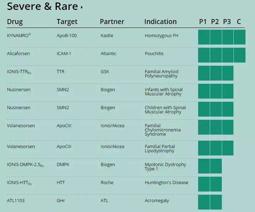Screen dimensions: 255x212
Task: Click the P1 column header
Action: (203, 22)
